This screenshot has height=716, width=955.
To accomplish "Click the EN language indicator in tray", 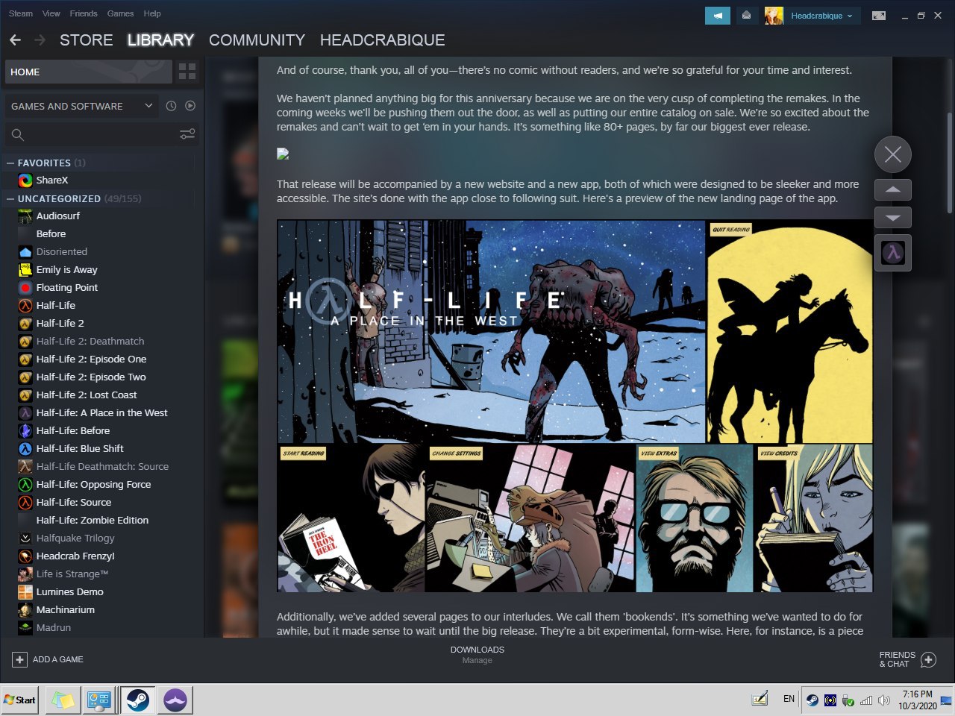I will 789,699.
